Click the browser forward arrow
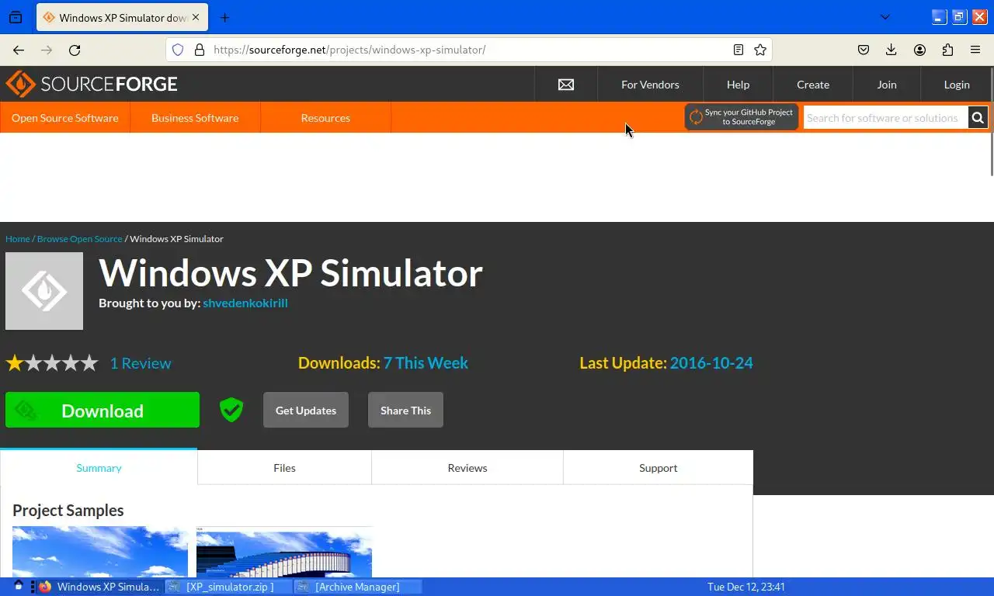 [47, 50]
